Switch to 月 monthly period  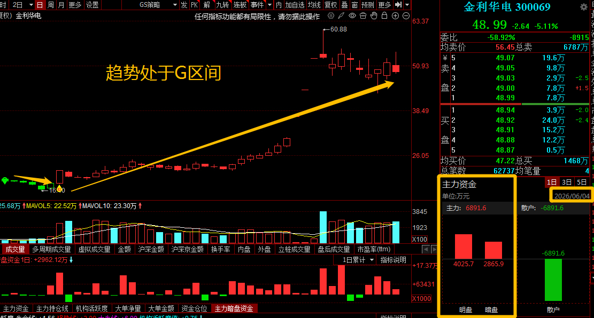tap(61, 5)
